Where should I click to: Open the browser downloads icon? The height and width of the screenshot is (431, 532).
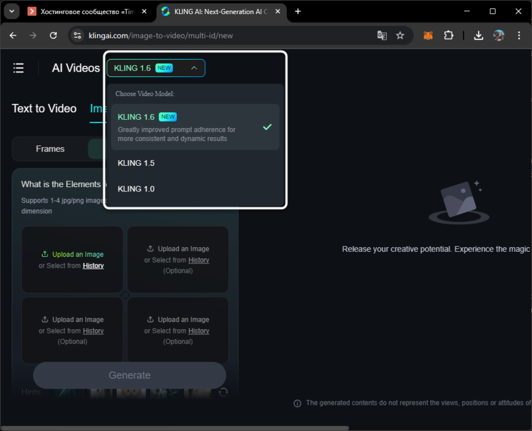(478, 35)
